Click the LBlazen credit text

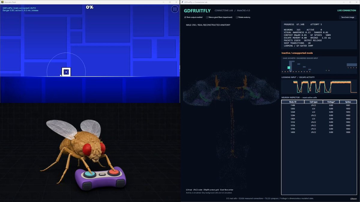(x=353, y=198)
